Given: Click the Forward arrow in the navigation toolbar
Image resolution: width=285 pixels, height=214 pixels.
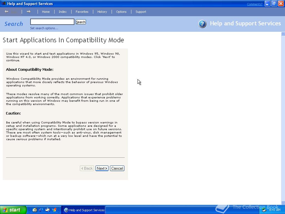Looking at the screenshot, I should (29, 12).
